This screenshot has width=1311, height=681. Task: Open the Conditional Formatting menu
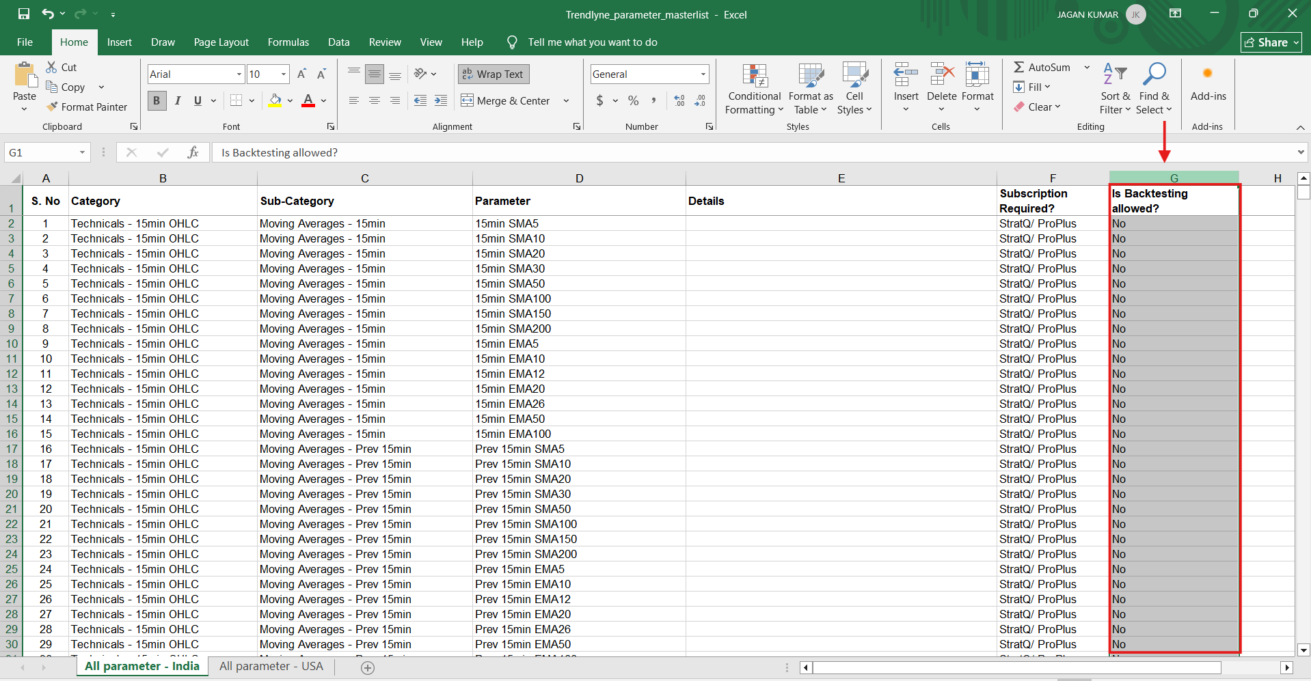coord(754,89)
